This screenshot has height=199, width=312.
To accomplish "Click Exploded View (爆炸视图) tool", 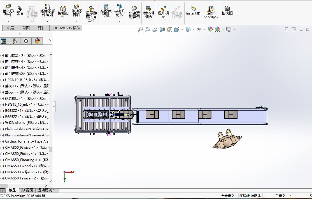I will pyautogui.click(x=163, y=12).
